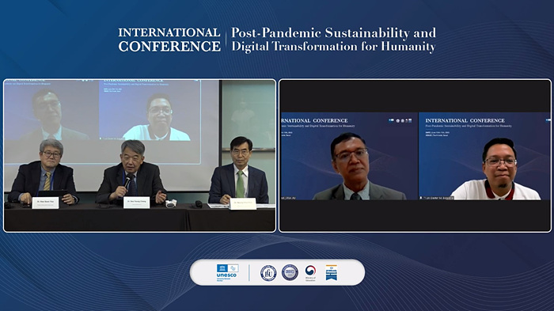This screenshot has height=311, width=554.
Task: Click the "INTERNATIONAL CONFERENCE" title text
Action: [169, 40]
